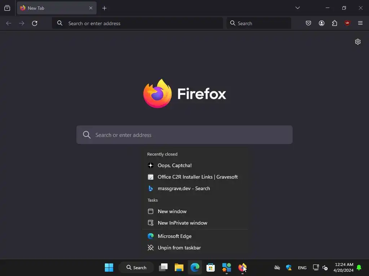Open Firefox View in the tab strip
Screen dimensions: 369x276
[x=7, y=8]
